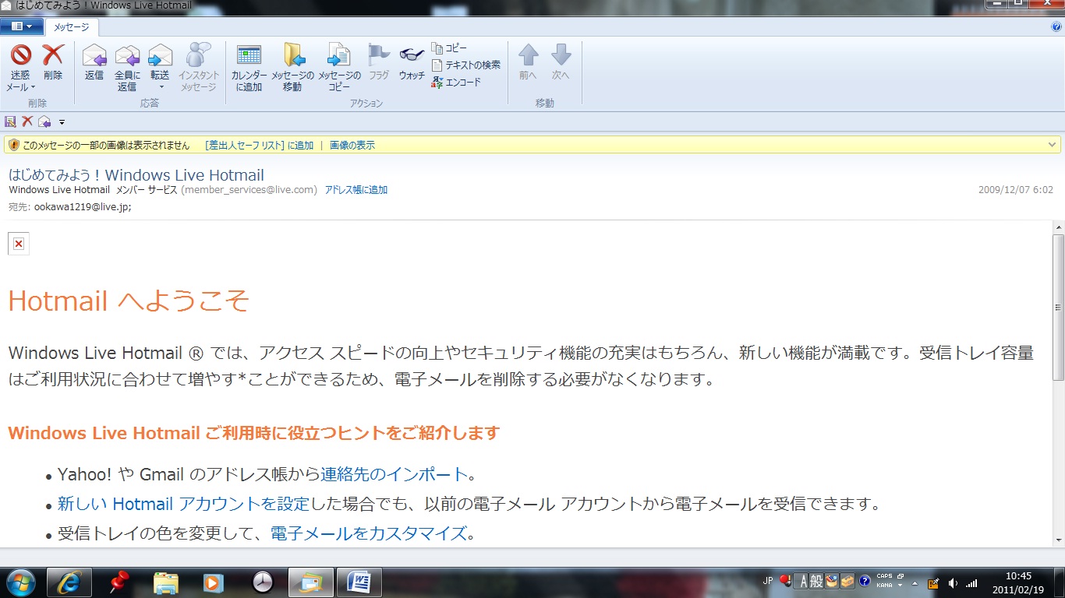
Task: Open Windows Media Player on taskbar
Action: 212,582
